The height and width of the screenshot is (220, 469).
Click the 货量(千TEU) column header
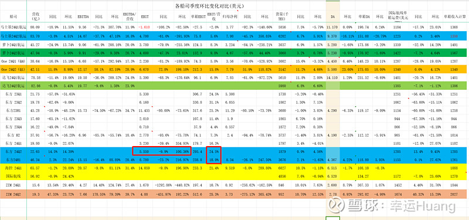pyautogui.click(x=282, y=16)
